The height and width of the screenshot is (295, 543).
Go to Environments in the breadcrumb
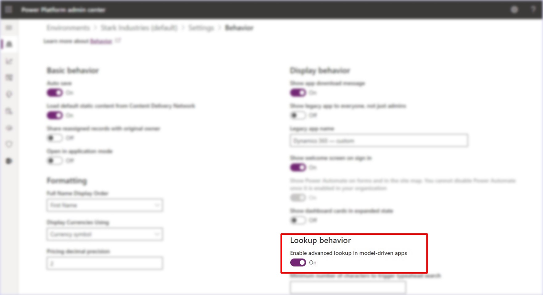(x=68, y=28)
